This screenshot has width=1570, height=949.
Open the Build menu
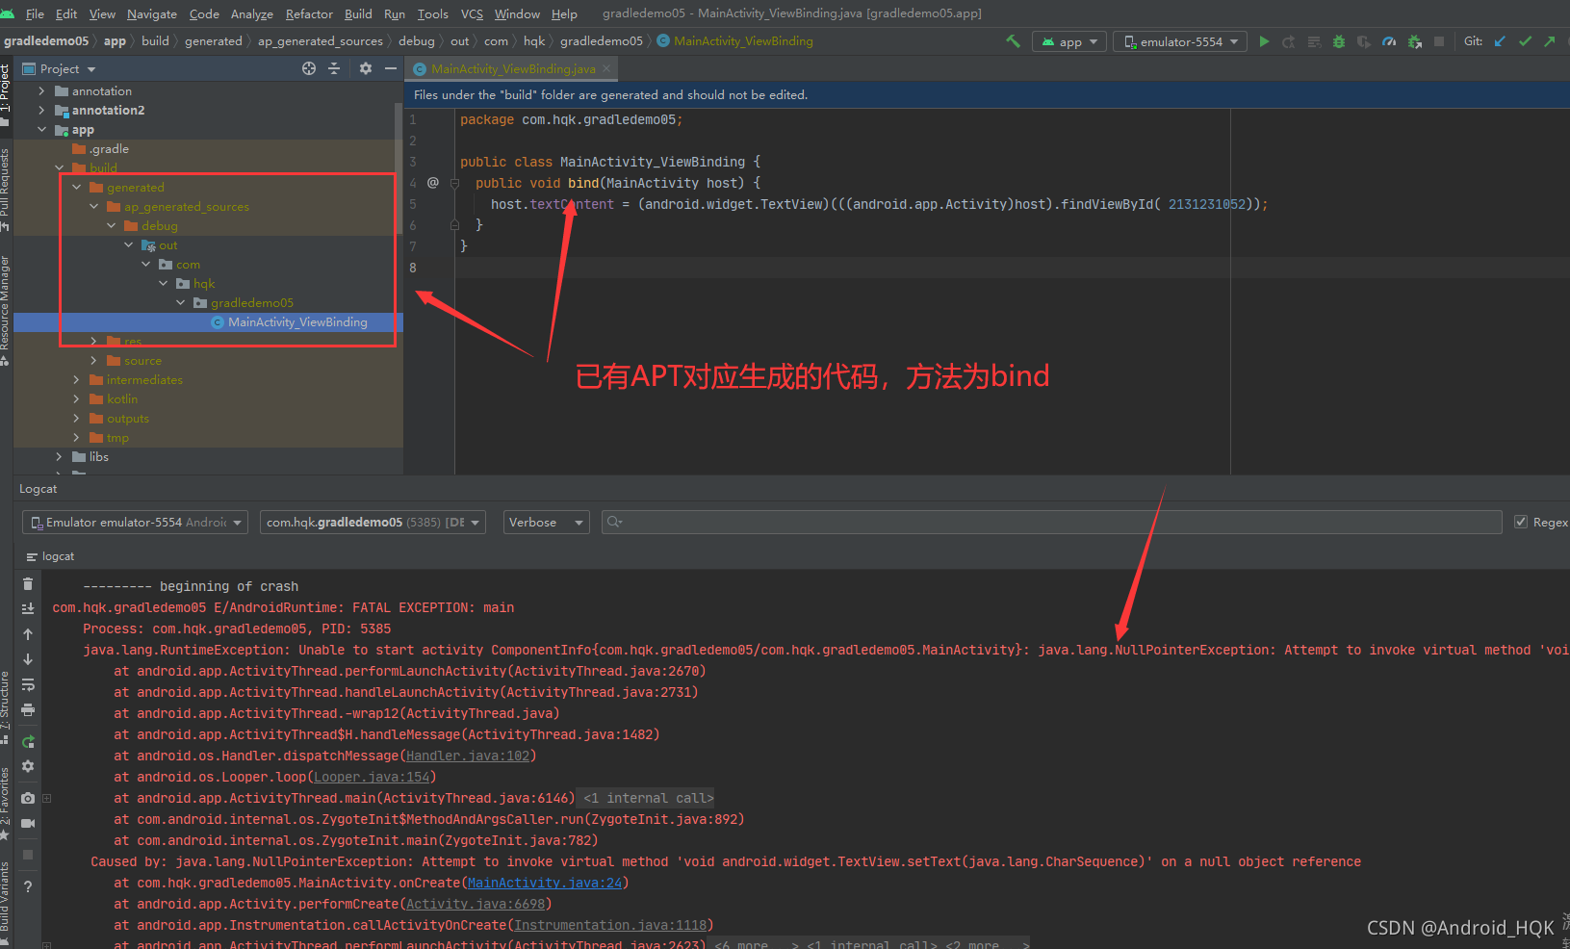click(x=358, y=13)
